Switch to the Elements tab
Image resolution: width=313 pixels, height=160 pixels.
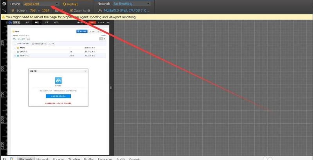tap(26, 159)
